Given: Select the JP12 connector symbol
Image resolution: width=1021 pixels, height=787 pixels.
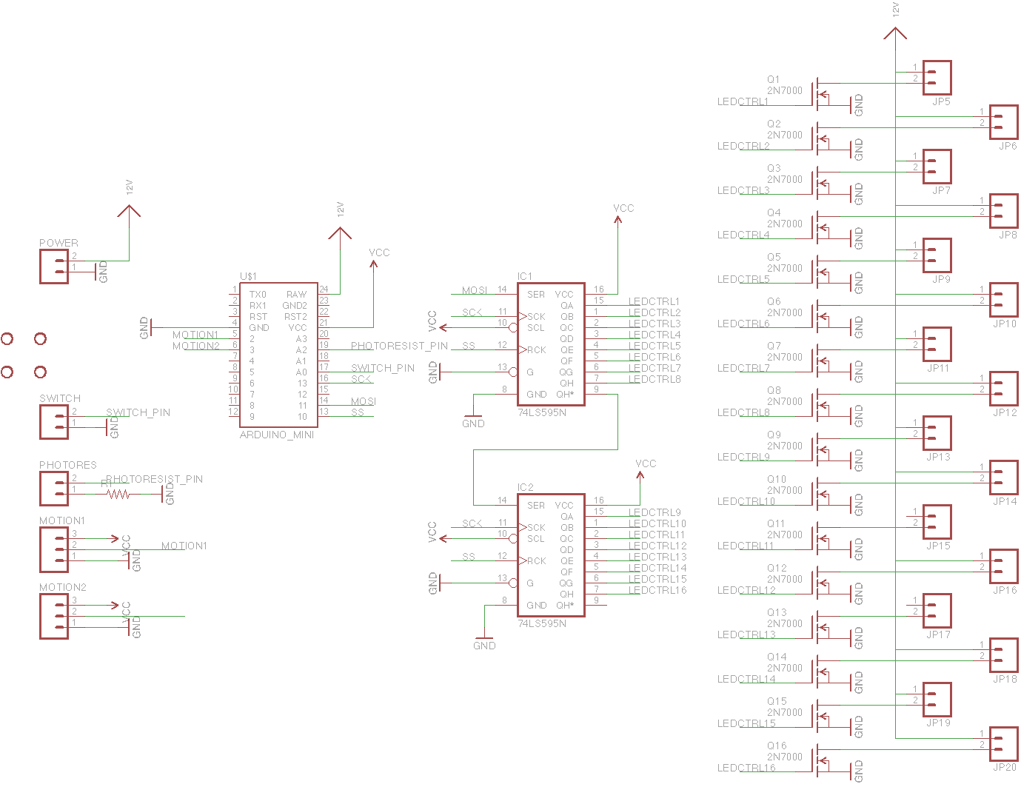Looking at the screenshot, I should 1003,389.
